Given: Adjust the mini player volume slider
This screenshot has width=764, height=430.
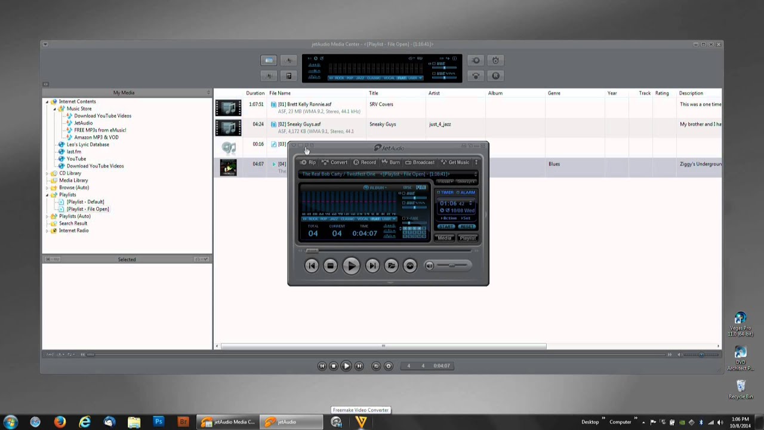Looking at the screenshot, I should (452, 266).
